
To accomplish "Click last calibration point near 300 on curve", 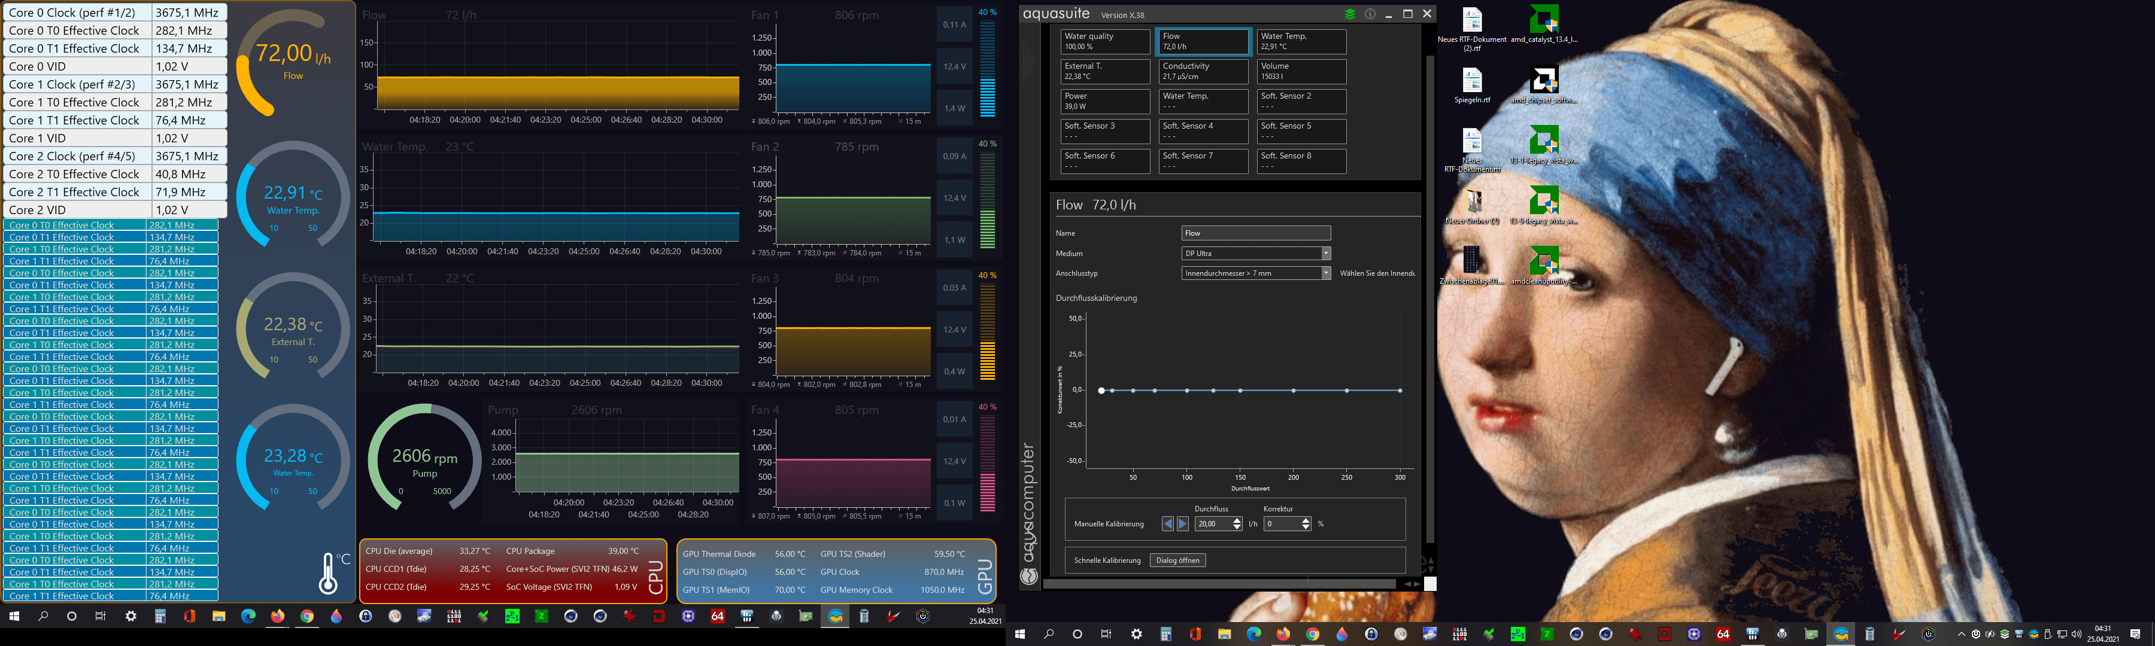I will pyautogui.click(x=1400, y=390).
